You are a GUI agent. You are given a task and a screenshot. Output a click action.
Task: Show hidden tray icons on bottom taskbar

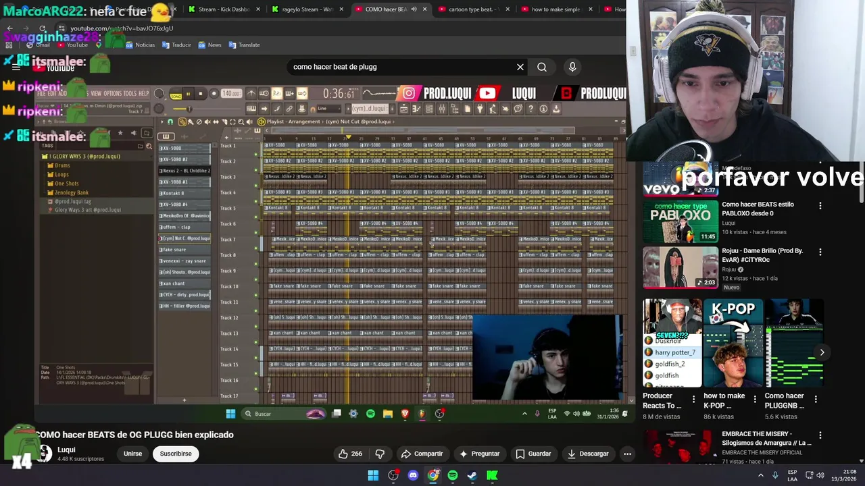click(x=761, y=475)
